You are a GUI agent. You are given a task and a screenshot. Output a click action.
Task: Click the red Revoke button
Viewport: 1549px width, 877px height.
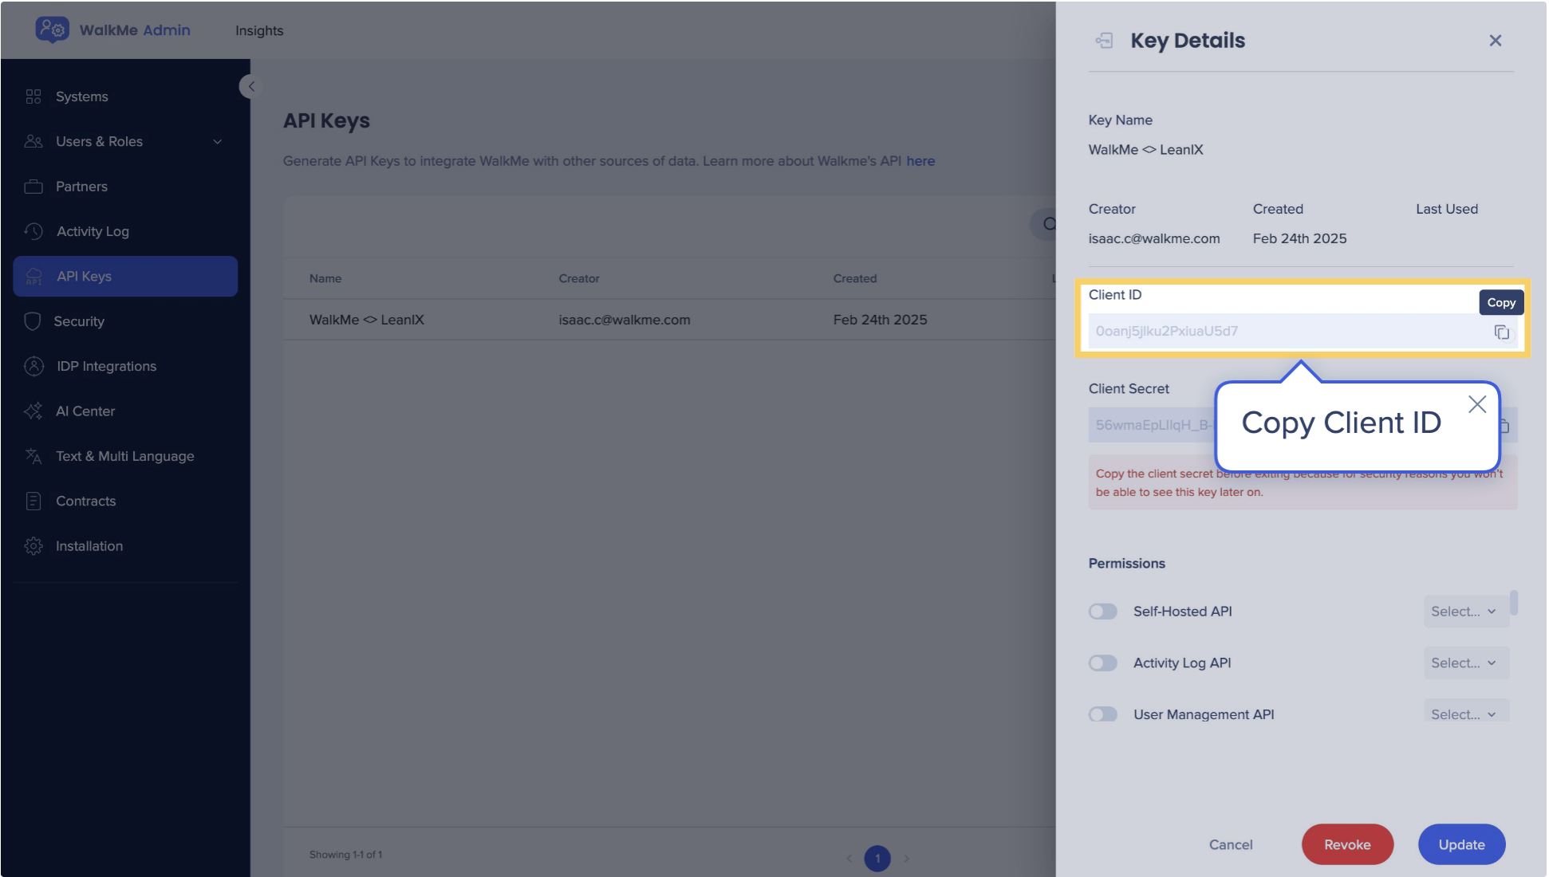pyautogui.click(x=1347, y=844)
